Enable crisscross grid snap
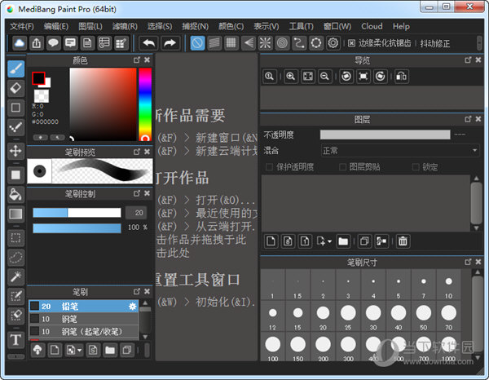 pyautogui.click(x=231, y=42)
